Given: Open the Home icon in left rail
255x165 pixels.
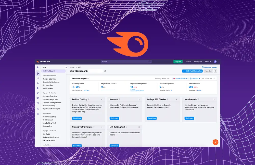Looking at the screenshot, I should [x=37, y=67].
